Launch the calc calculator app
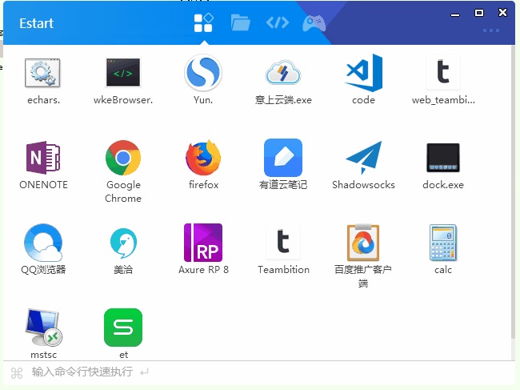520x390 pixels. tap(443, 243)
